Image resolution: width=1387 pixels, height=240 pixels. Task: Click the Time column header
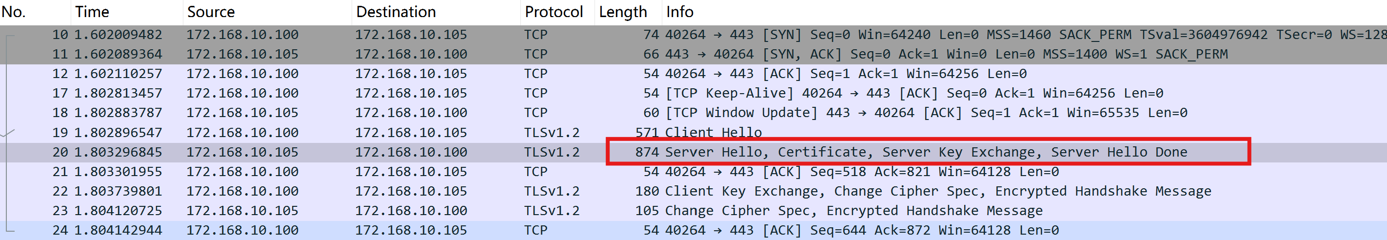(x=92, y=12)
